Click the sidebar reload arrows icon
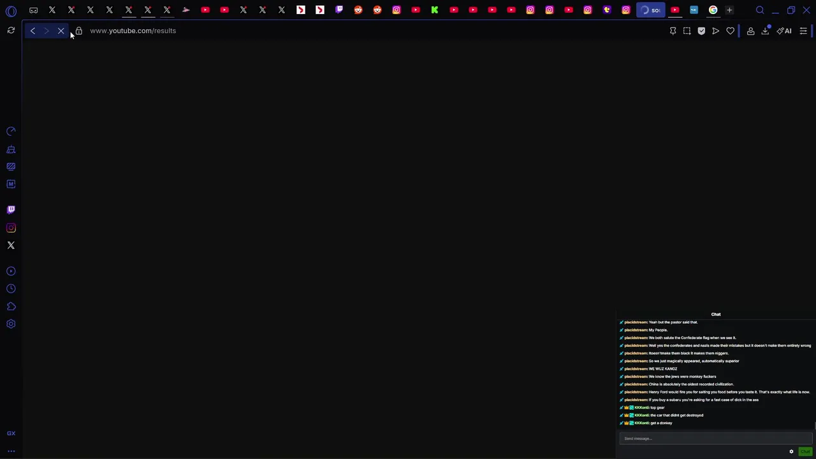816x459 pixels. click(x=11, y=31)
